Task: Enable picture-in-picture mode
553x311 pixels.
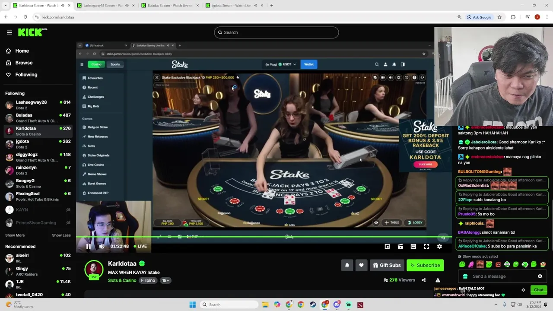Action: click(x=387, y=246)
